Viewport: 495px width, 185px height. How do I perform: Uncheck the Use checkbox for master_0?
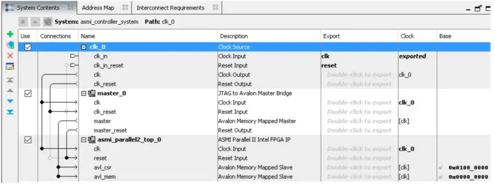point(28,93)
